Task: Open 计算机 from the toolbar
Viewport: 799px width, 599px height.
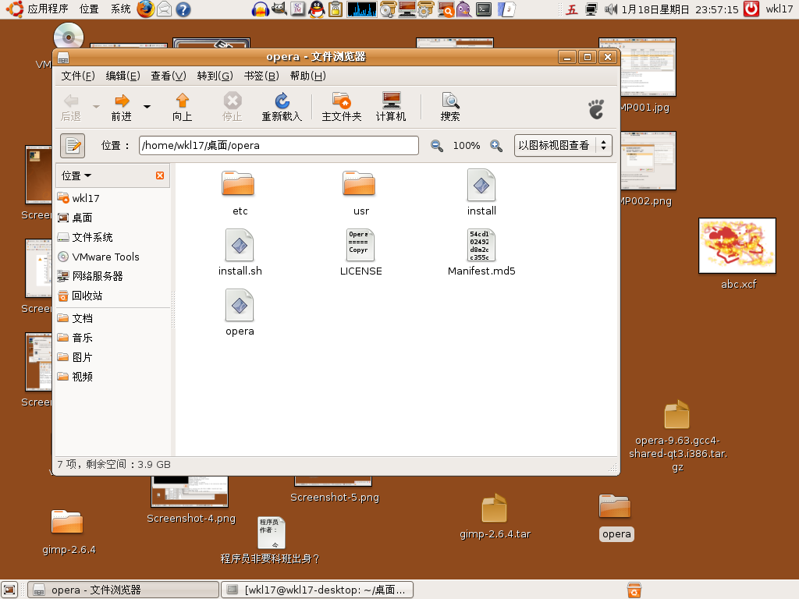Action: tap(391, 108)
